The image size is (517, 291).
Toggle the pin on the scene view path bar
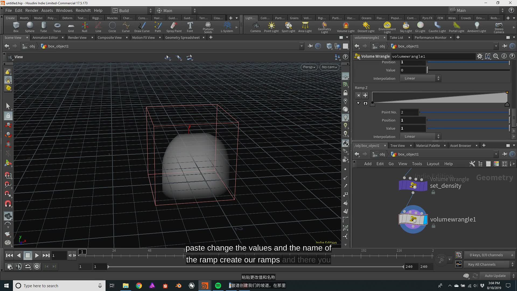(x=310, y=46)
